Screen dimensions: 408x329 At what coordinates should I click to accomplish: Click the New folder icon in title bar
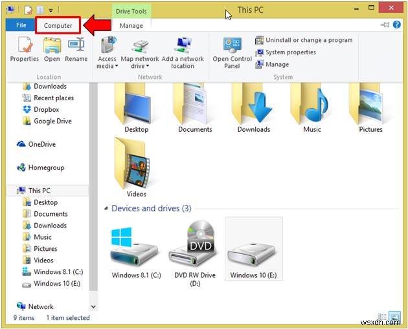click(40, 10)
